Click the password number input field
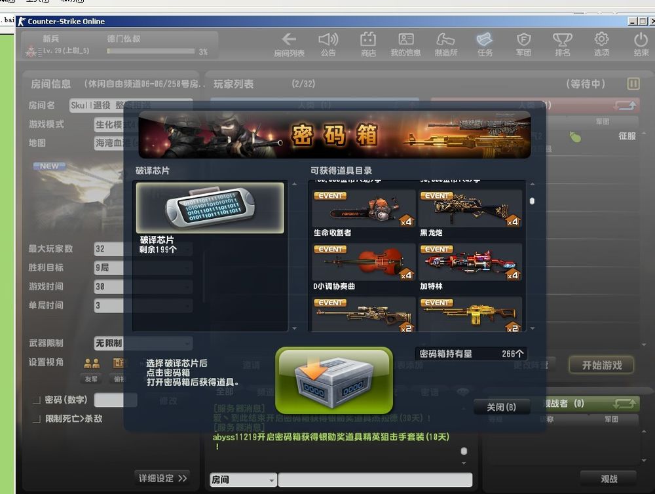 point(115,400)
